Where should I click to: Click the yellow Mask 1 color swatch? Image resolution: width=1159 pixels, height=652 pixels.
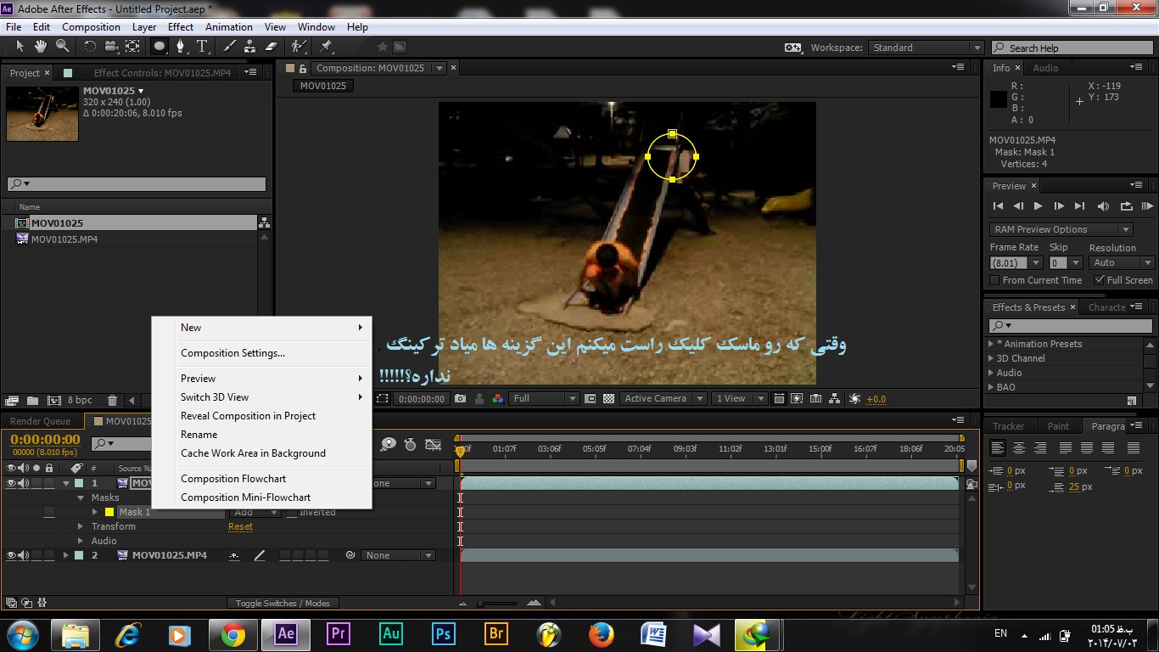tap(109, 512)
